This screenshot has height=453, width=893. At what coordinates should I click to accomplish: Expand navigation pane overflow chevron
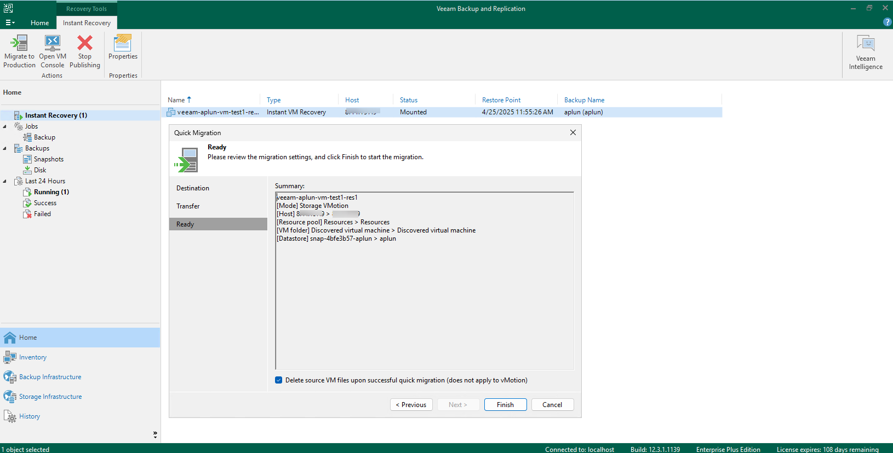click(x=155, y=434)
